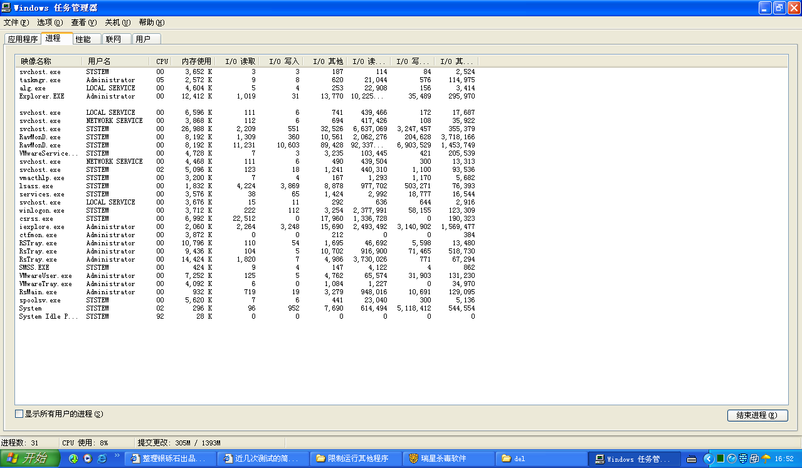Select the lsass.exe process row
The height and width of the screenshot is (468, 802).
click(248, 186)
